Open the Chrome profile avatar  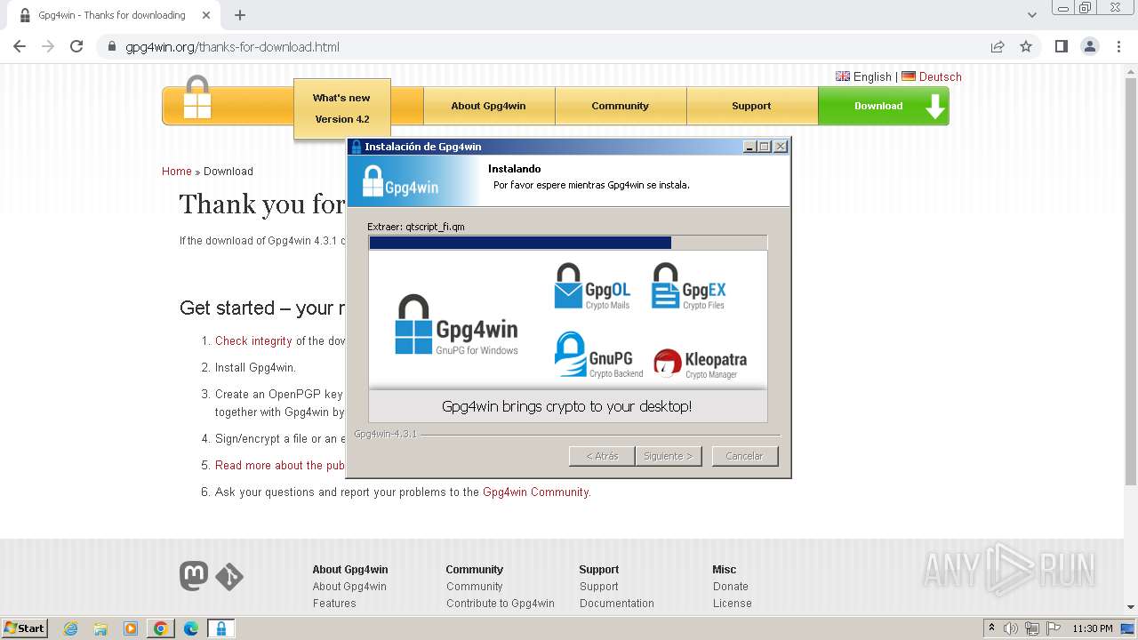click(x=1089, y=46)
